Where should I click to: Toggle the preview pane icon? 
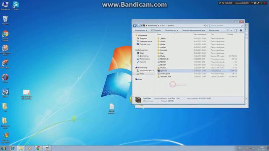pyautogui.click(x=236, y=30)
